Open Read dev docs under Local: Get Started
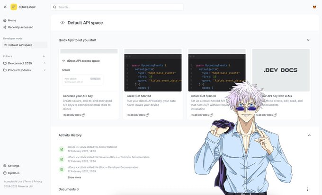The image size is (322, 195). [x=138, y=115]
